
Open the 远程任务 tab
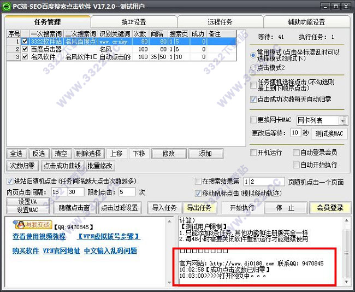click(220, 22)
